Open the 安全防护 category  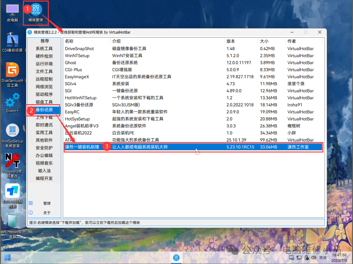44,148
